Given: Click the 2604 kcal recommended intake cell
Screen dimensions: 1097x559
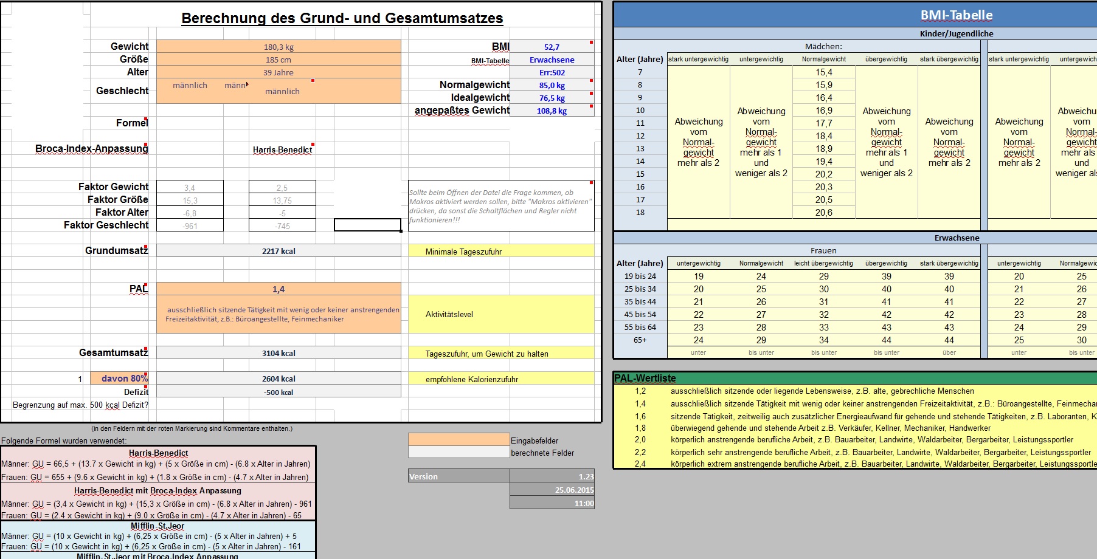Looking at the screenshot, I should (279, 379).
